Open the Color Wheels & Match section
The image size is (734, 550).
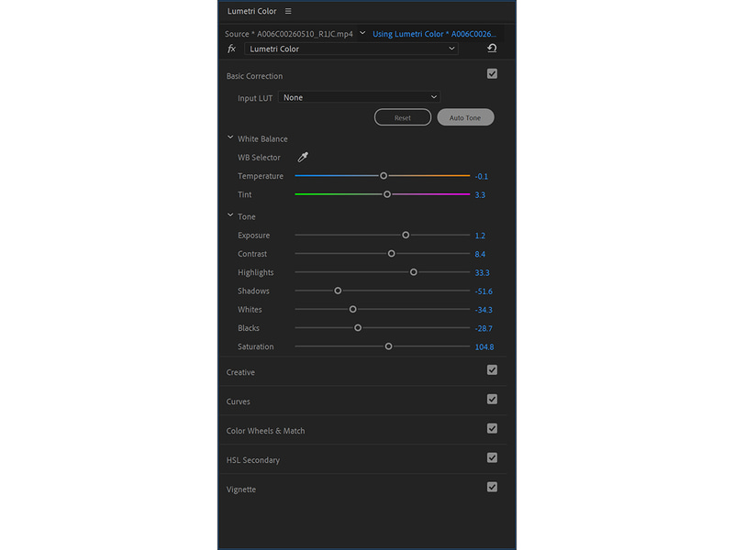click(265, 431)
